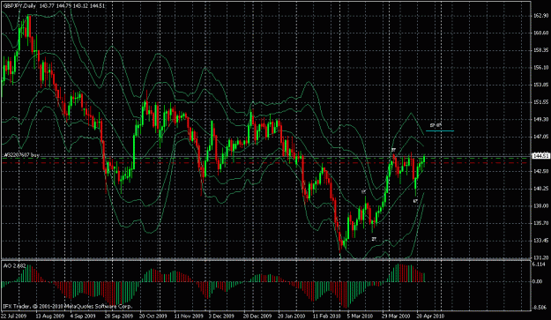Click the 160.60 price axis label
Screen dimensions: 551x320
[x=540, y=33]
